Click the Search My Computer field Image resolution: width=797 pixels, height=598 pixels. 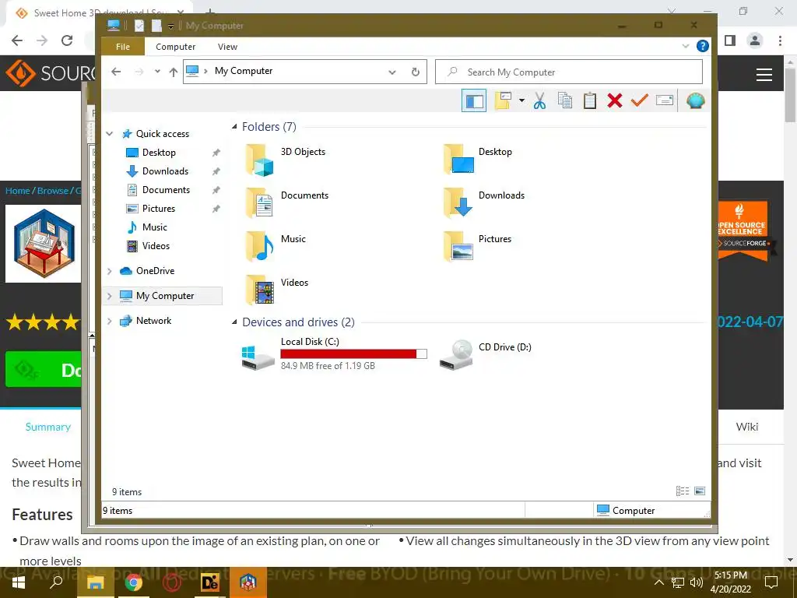pos(569,72)
